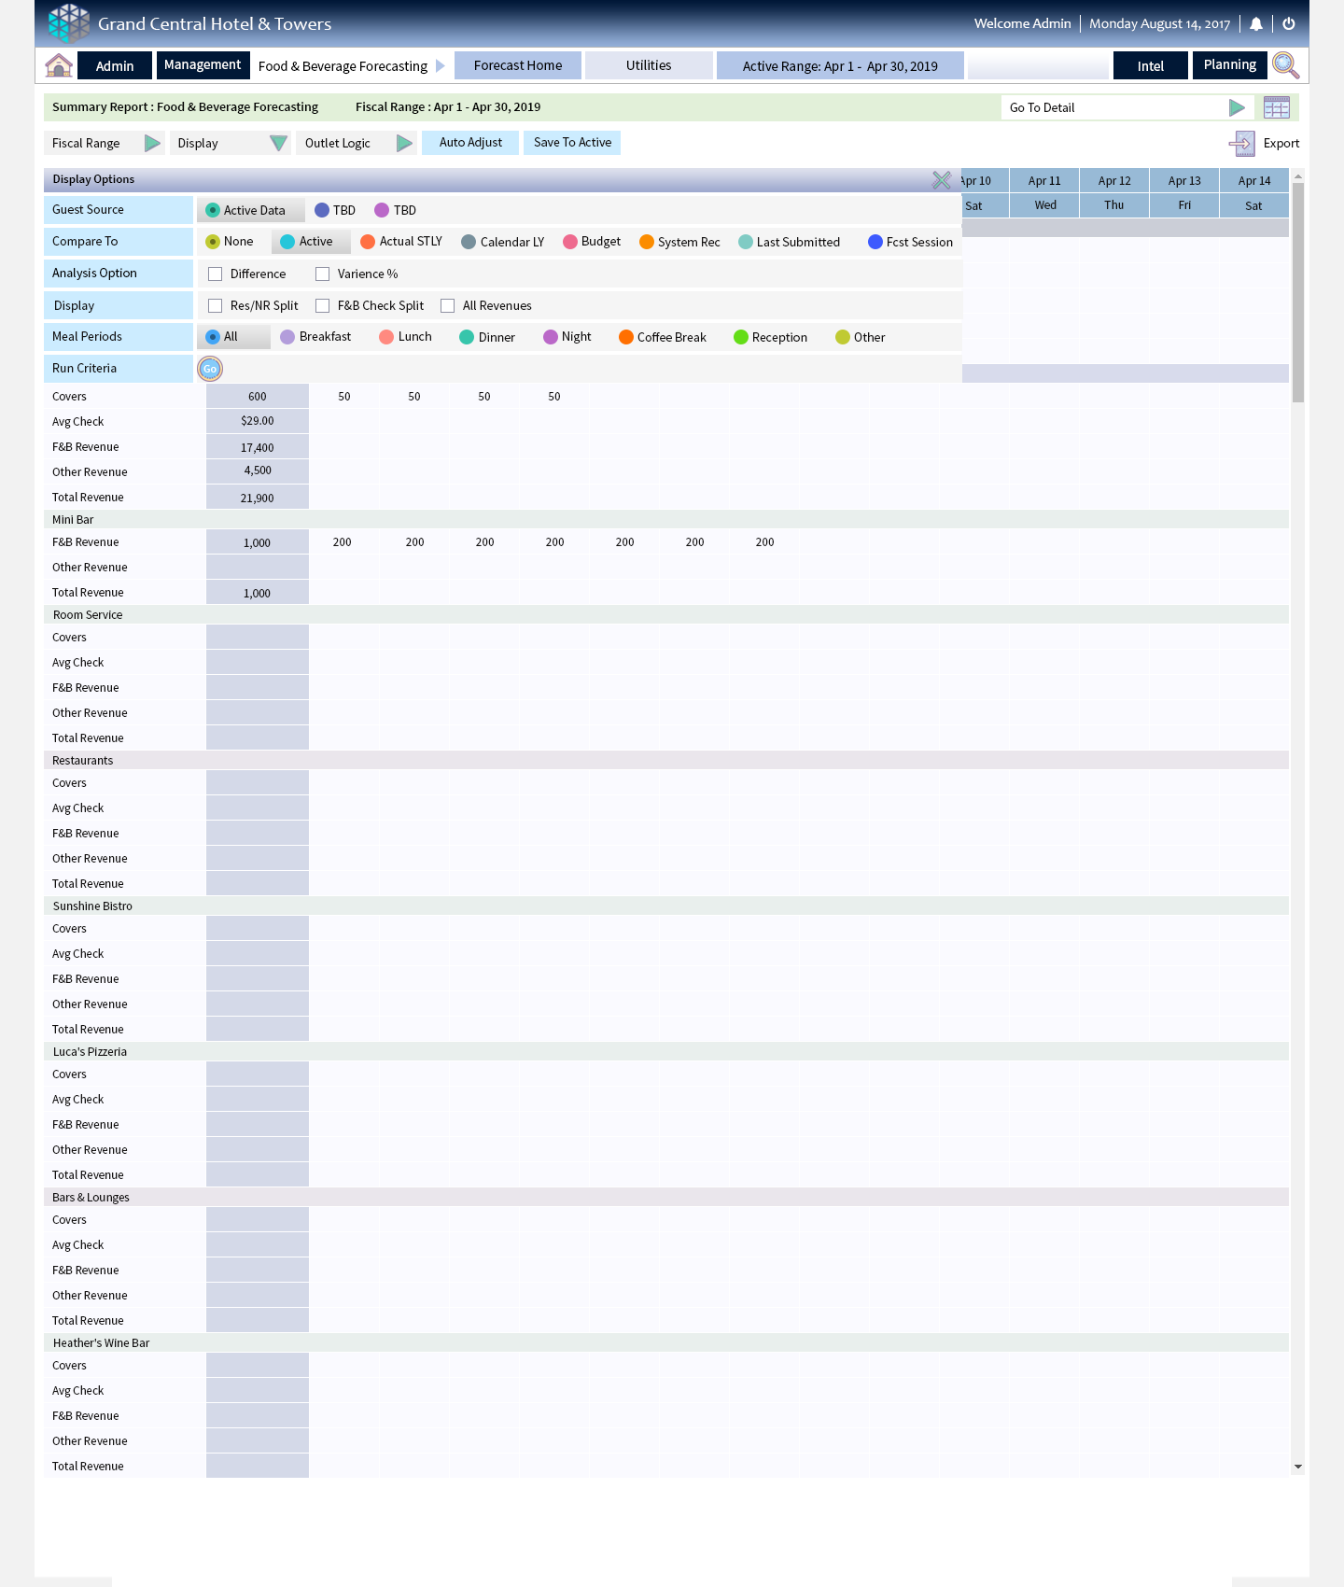Image resolution: width=1344 pixels, height=1587 pixels.
Task: Close the Display Options panel
Action: pyautogui.click(x=942, y=180)
